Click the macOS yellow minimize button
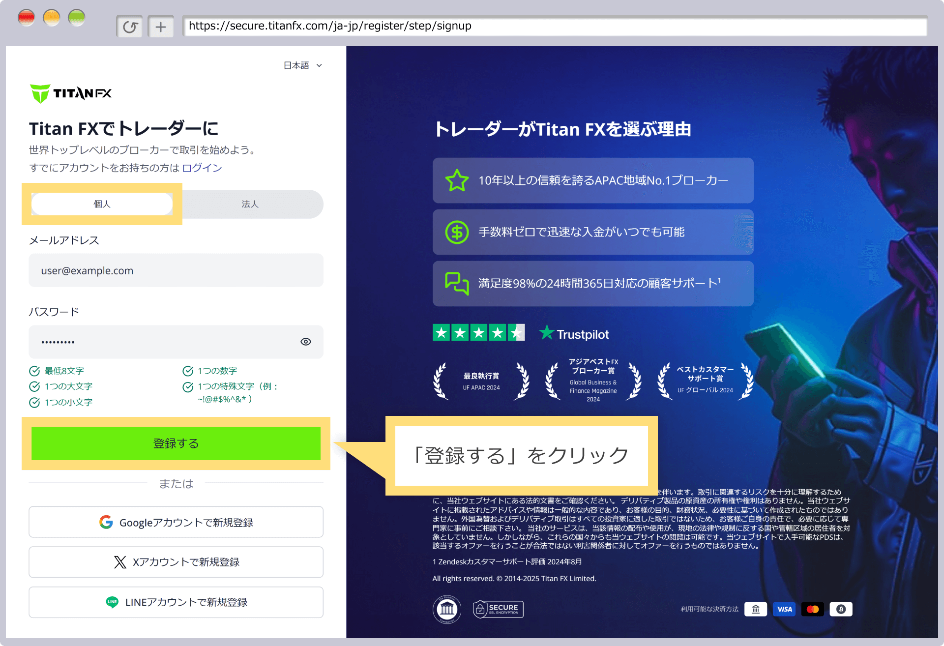 51,18
